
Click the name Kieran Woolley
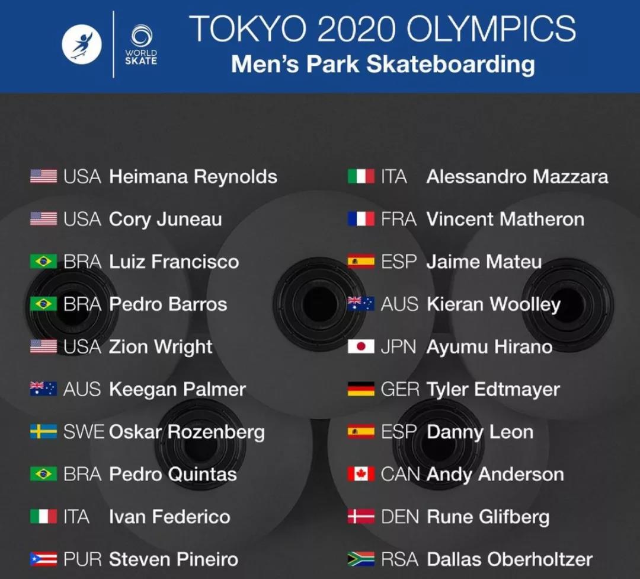point(494,305)
